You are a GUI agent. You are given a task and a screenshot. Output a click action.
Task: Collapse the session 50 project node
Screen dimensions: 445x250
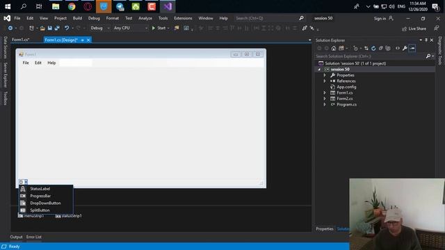click(x=319, y=69)
